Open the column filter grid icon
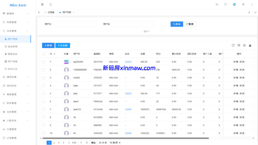Screen dimensions: 258x145 239,45
